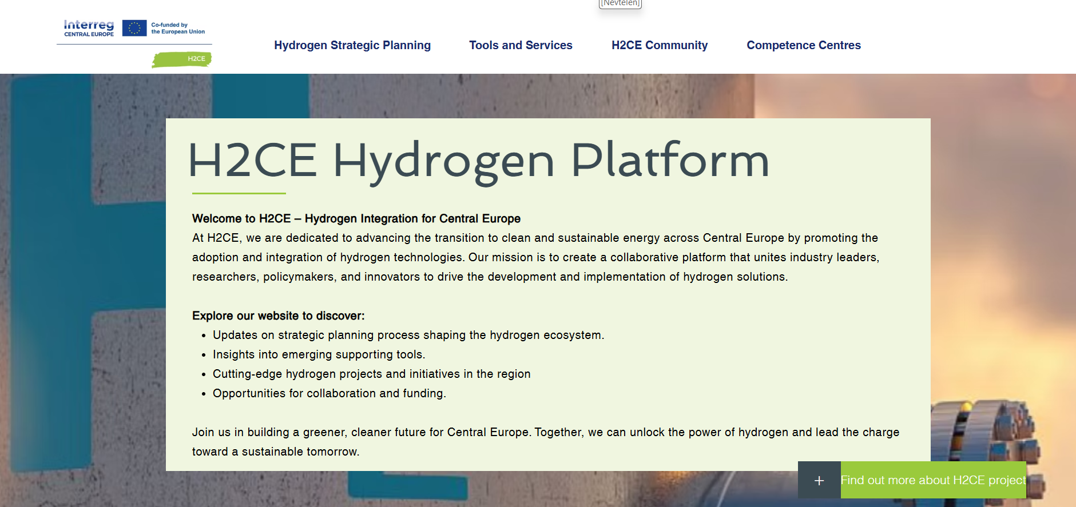Open the Hydrogen Strategic Planning menu
1076x507 pixels.
352,45
